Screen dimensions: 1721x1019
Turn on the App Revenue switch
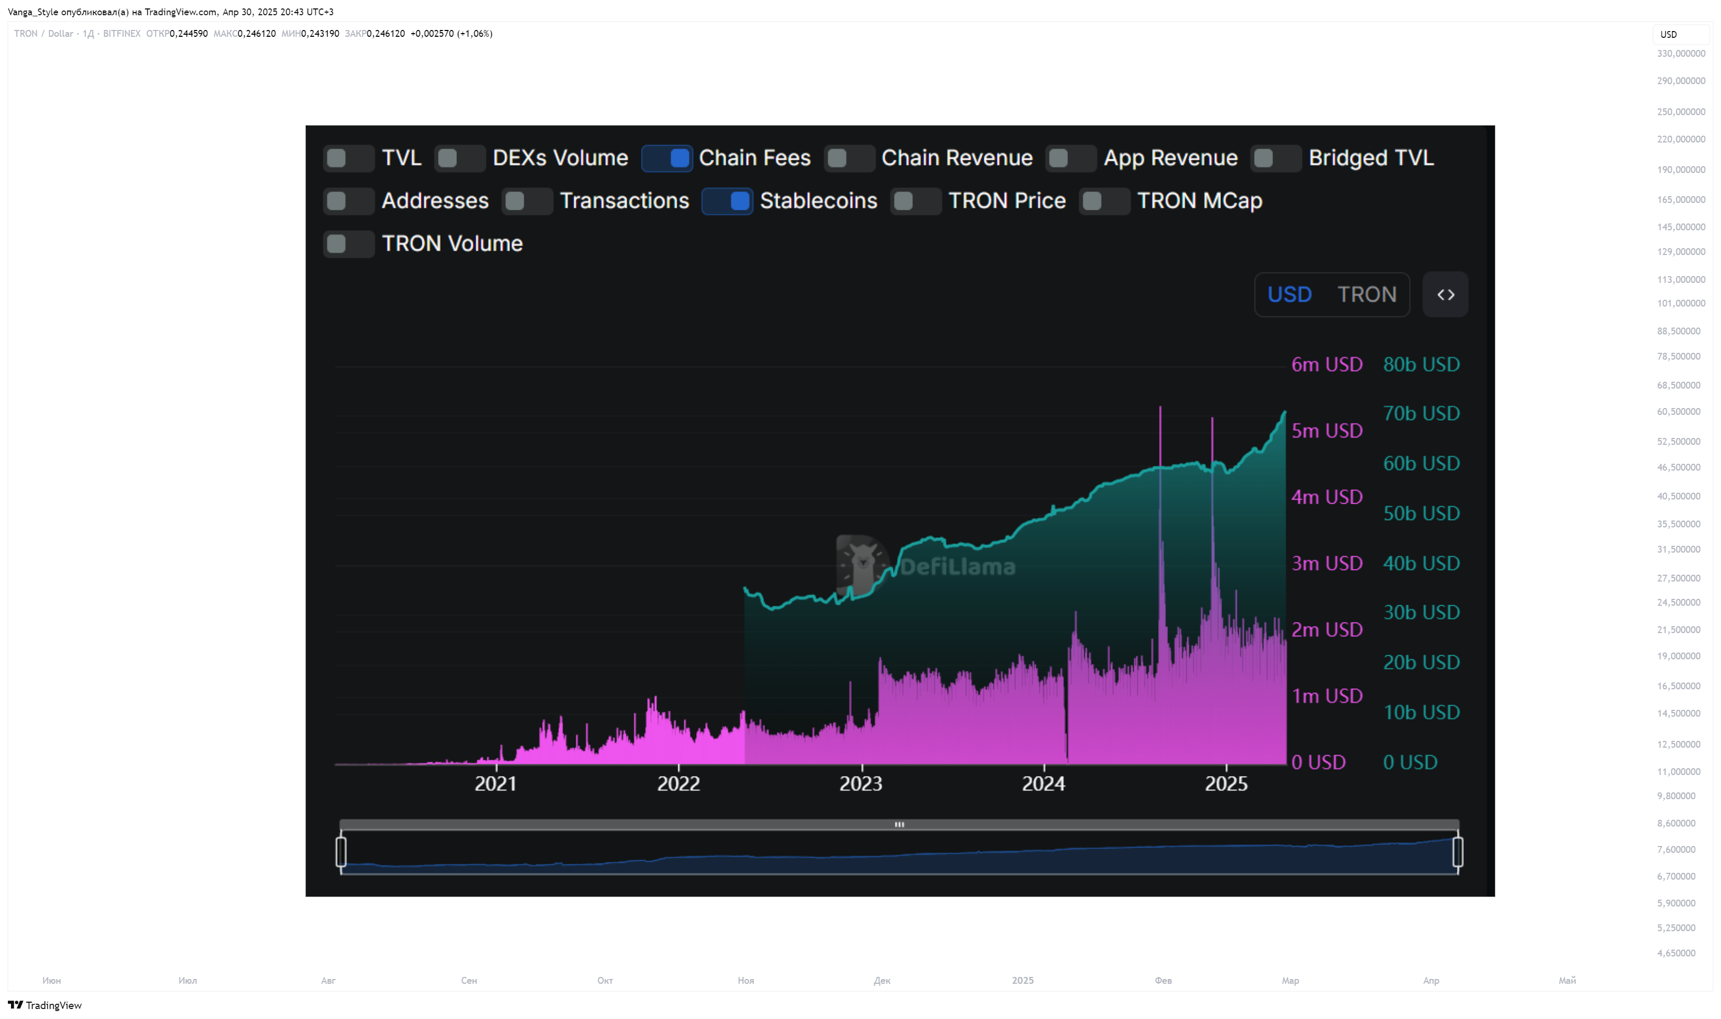pyautogui.click(x=1071, y=159)
